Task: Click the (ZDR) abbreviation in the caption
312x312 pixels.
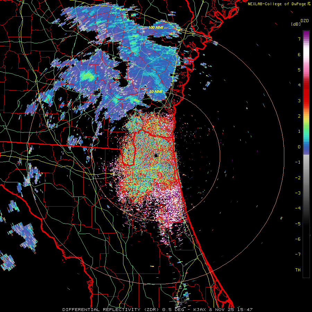Action: click(x=153, y=310)
